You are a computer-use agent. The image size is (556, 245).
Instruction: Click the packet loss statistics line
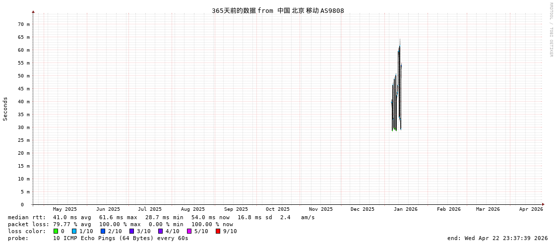click(121, 224)
